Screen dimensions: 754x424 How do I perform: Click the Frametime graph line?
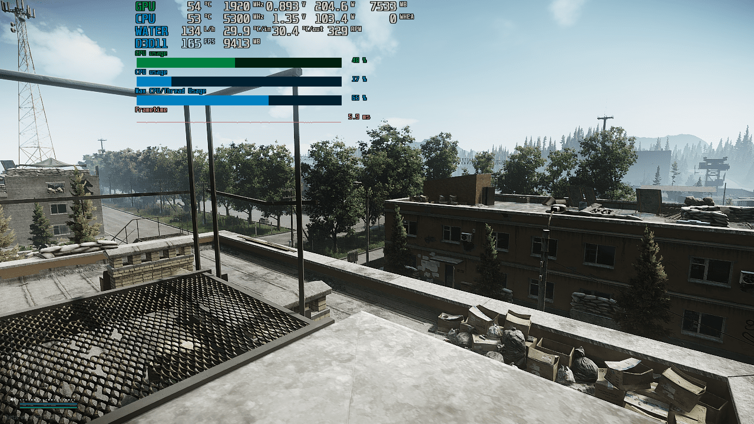point(239,122)
